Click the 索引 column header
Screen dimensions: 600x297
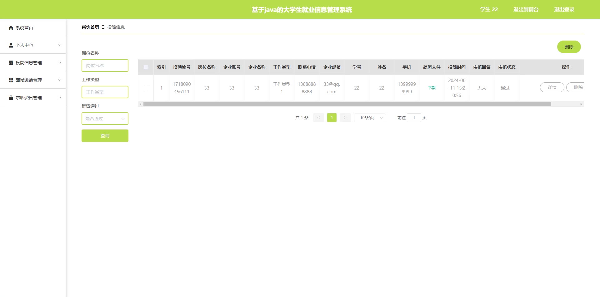[x=162, y=67]
